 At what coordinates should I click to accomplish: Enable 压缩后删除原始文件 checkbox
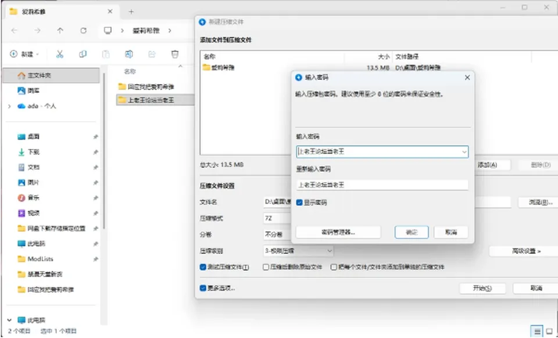(x=266, y=267)
